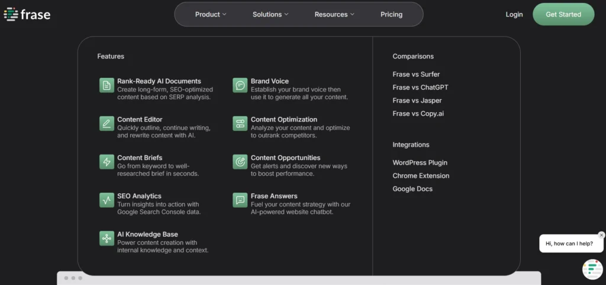This screenshot has height=285, width=606.
Task: Click the Content Optimization sliders icon
Action: coord(240,123)
